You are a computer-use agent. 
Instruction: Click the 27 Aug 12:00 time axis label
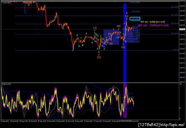click(98, 121)
